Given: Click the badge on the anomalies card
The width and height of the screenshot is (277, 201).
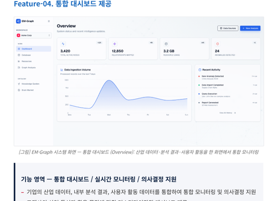Looking at the screenshot, I should click(x=255, y=43).
